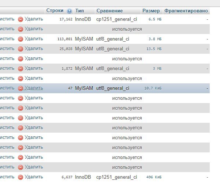Click используется text directly below 17,162 row

click(x=127, y=29)
